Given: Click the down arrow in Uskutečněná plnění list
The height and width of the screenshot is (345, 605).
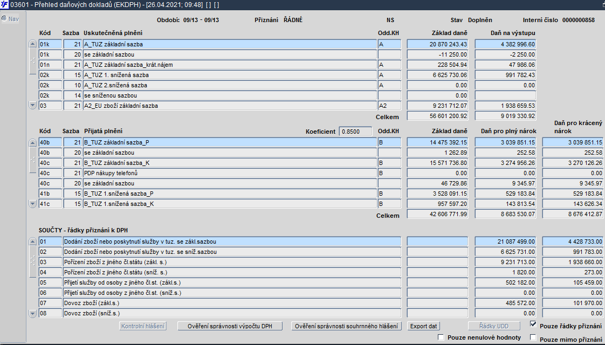Looking at the screenshot, I should (x=33, y=105).
